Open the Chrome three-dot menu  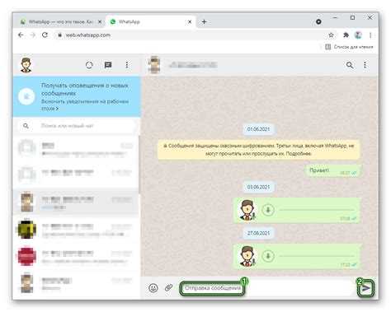370,35
